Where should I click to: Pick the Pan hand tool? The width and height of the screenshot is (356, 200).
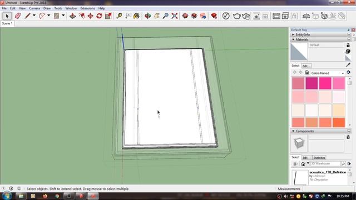[157, 16]
